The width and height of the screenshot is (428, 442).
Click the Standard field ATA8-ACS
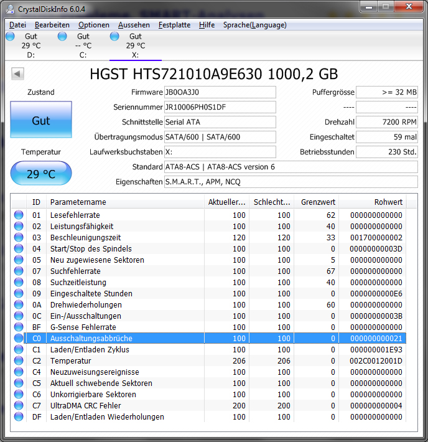[x=291, y=167]
